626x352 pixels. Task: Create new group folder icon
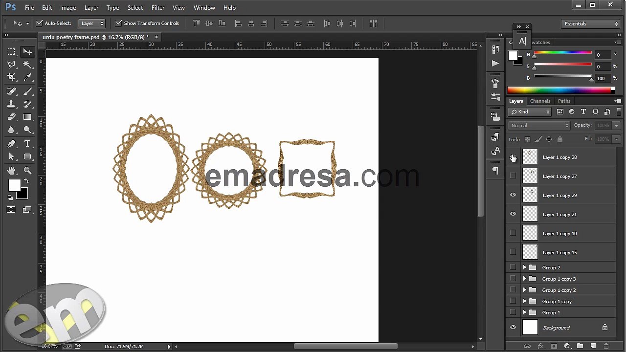point(580,346)
